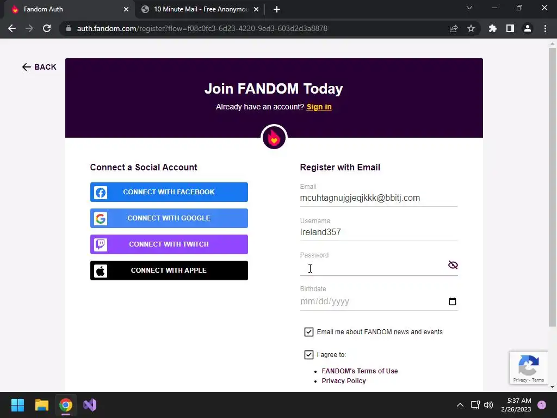Open the Chrome extensions puzzle icon
The image size is (557, 418).
[x=492, y=28]
